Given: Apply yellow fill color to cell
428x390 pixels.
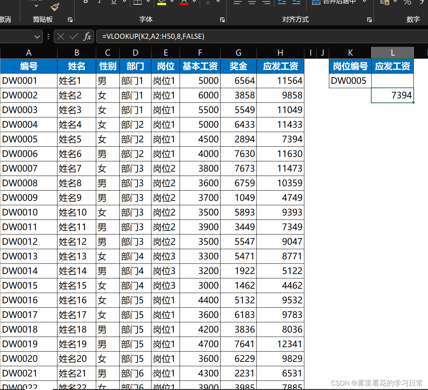Looking at the screenshot, I should [x=162, y=2].
